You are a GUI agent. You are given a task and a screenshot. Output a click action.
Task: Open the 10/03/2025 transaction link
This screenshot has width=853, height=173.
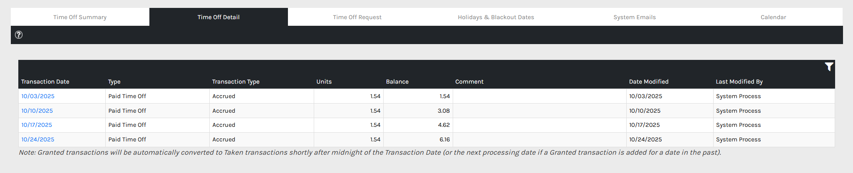(38, 96)
